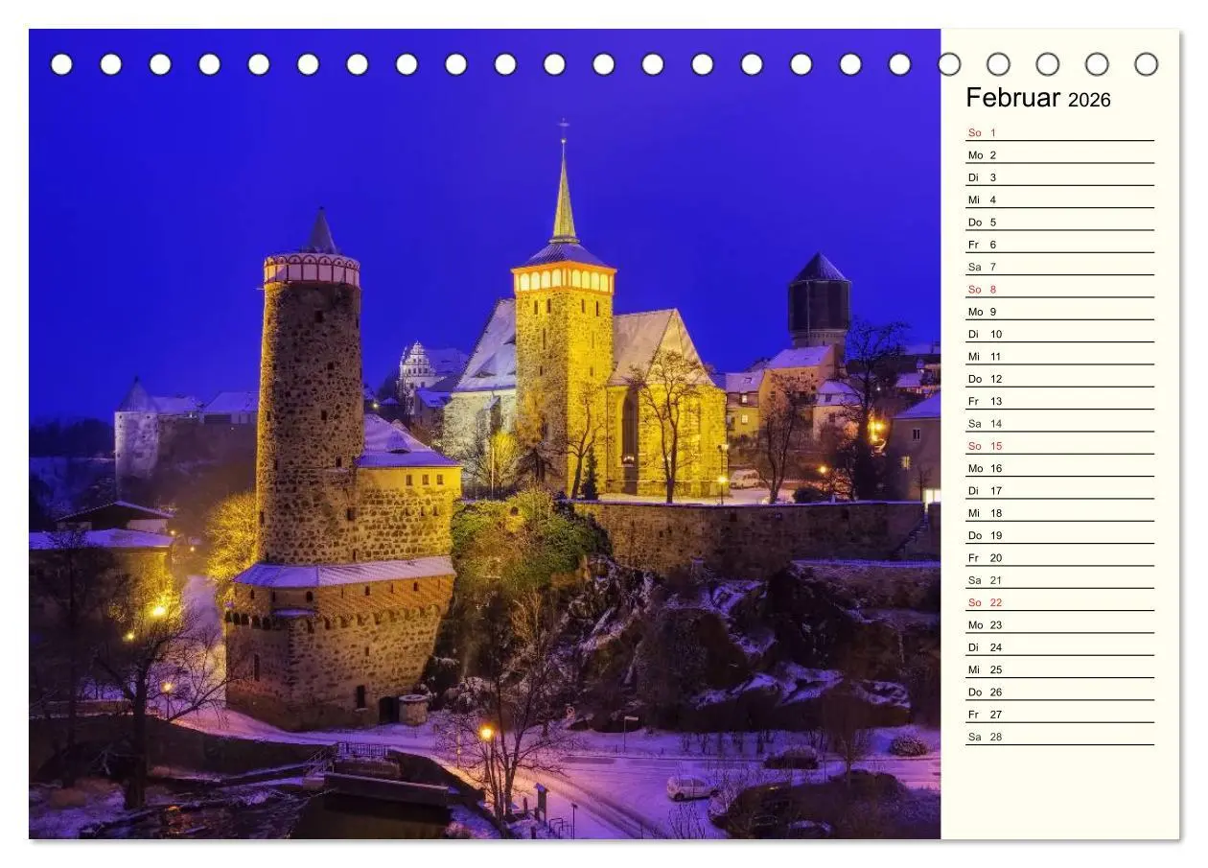Select the row 'Sa 7'
Image resolution: width=1208 pixels, height=868 pixels.
(x=1059, y=267)
